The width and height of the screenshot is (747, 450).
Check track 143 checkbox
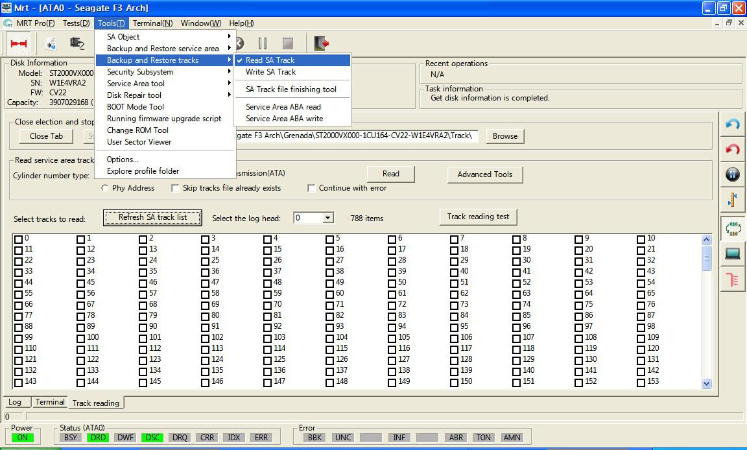point(19,383)
